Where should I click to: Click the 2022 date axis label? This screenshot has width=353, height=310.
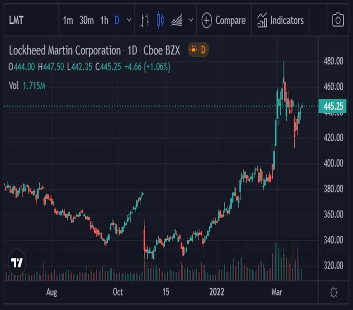[216, 292]
